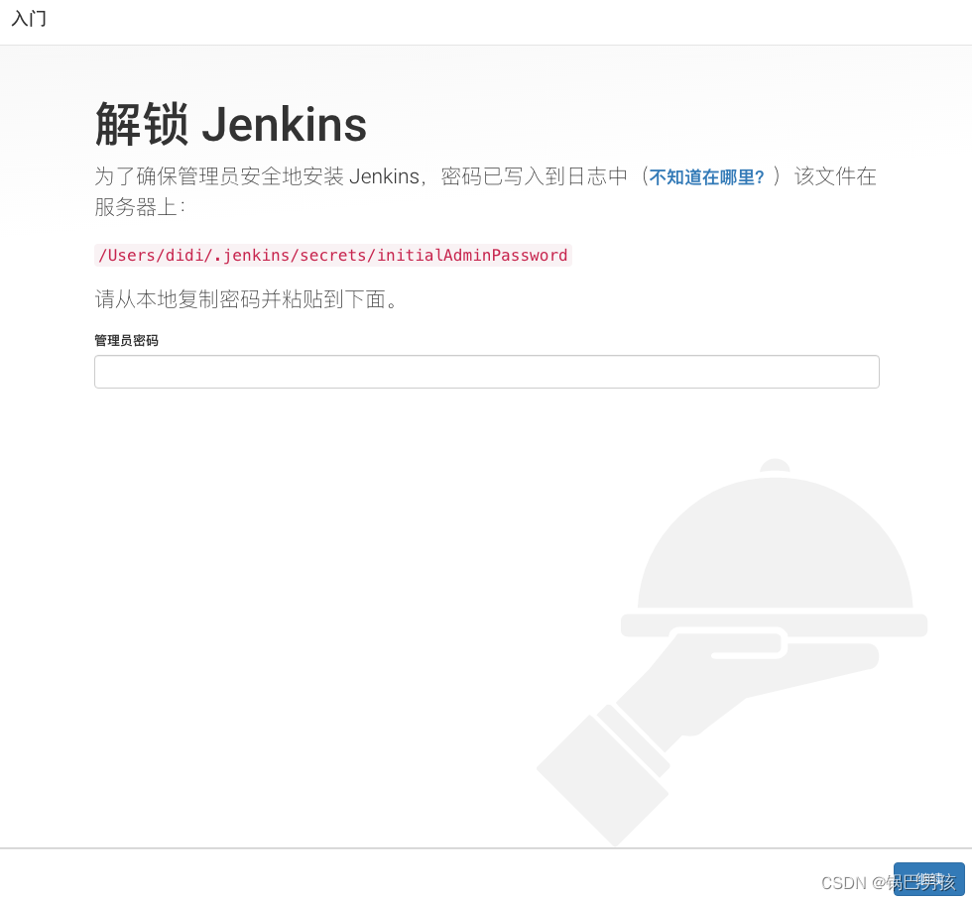The image size is (972, 901).
Task: Click the 请从本地复制密码并粘贴到下面 instruction text
Action: (x=249, y=299)
